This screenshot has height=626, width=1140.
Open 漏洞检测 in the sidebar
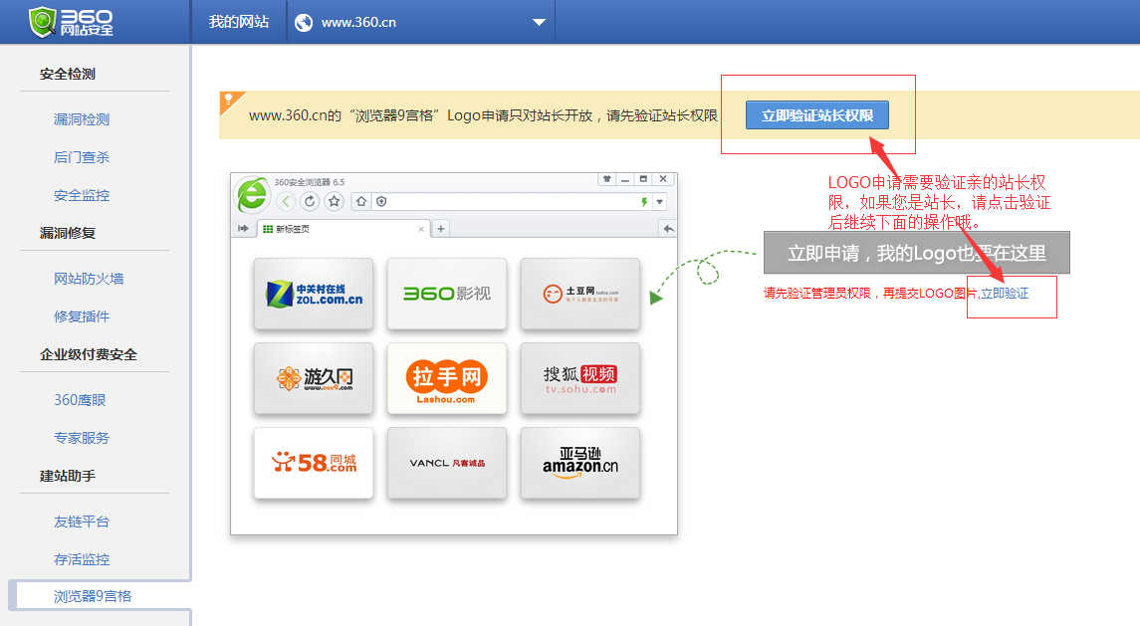[82, 119]
